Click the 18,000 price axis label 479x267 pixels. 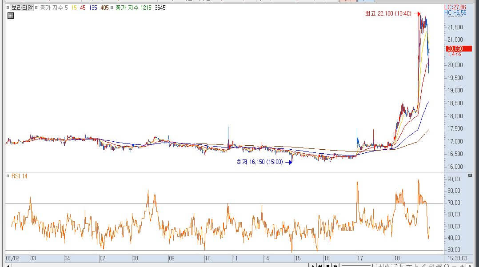pos(455,116)
